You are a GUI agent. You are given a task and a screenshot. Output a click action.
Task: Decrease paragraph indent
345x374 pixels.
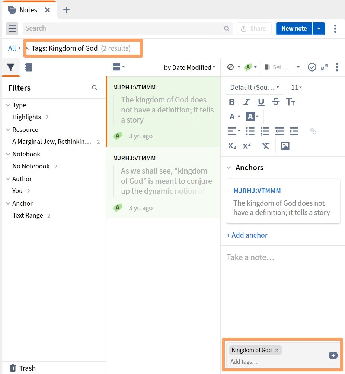(279, 131)
